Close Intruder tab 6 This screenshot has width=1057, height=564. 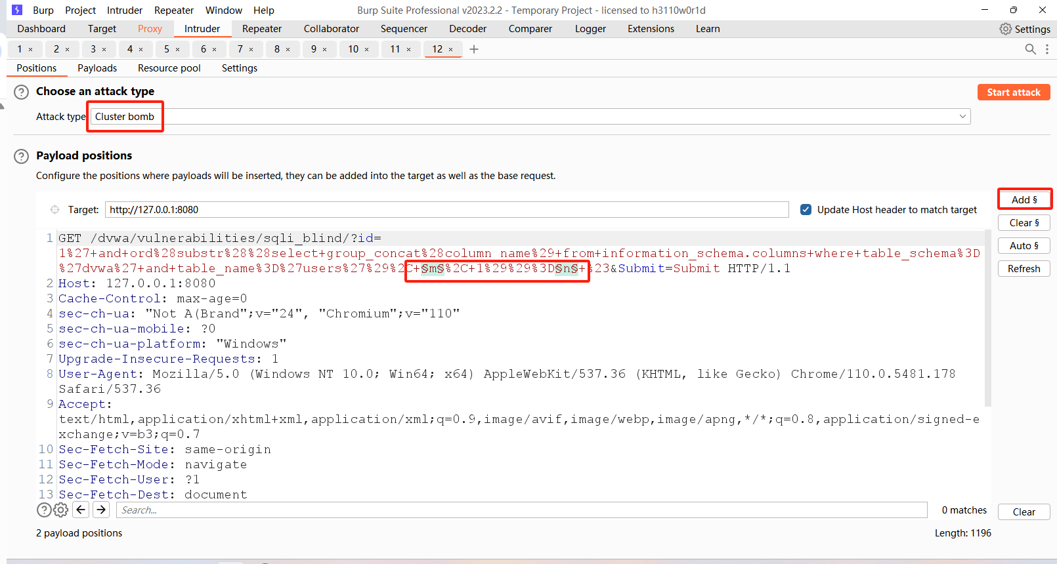click(215, 49)
